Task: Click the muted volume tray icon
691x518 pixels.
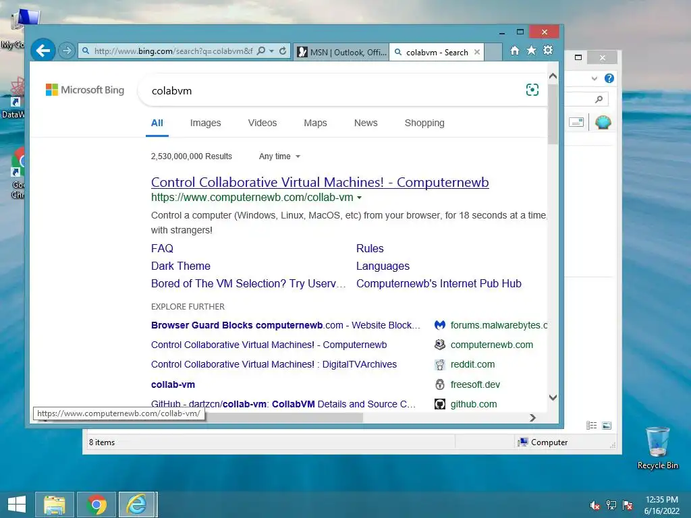Action: coord(595,505)
